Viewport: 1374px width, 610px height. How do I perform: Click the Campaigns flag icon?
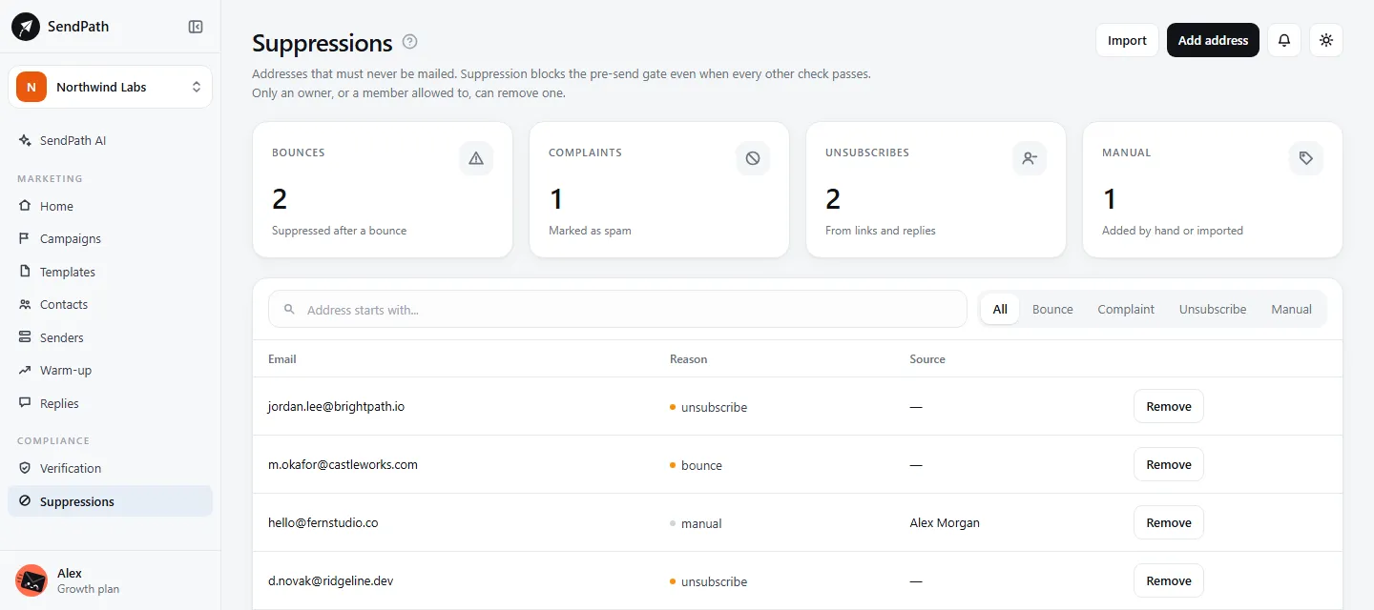25,238
